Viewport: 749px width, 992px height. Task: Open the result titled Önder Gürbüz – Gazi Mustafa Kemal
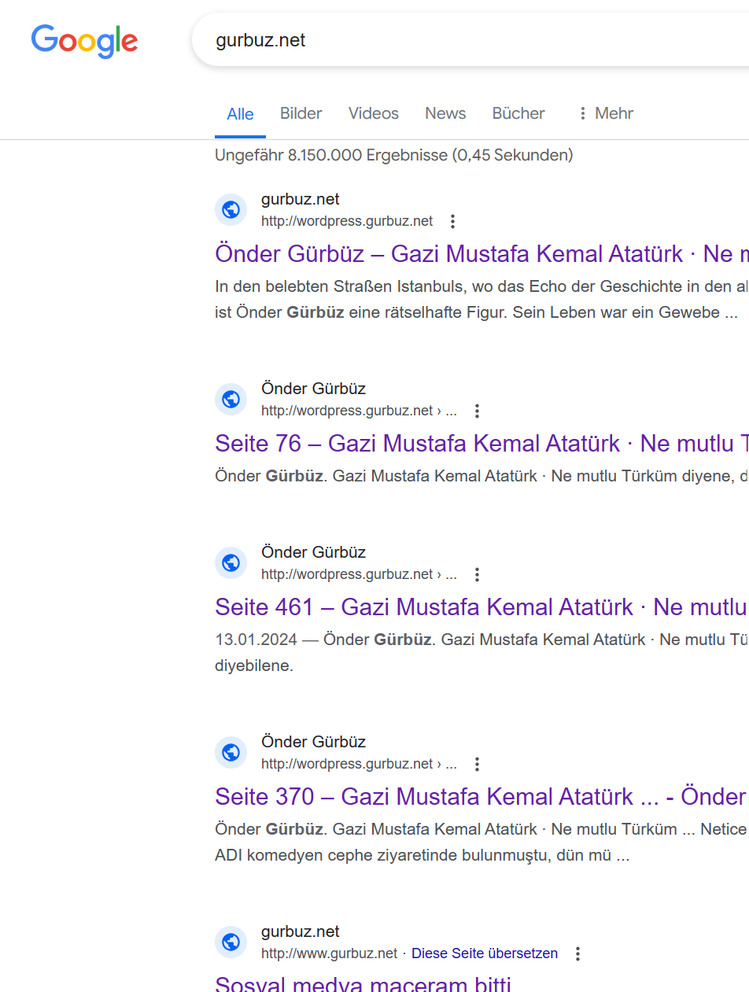tap(481, 254)
